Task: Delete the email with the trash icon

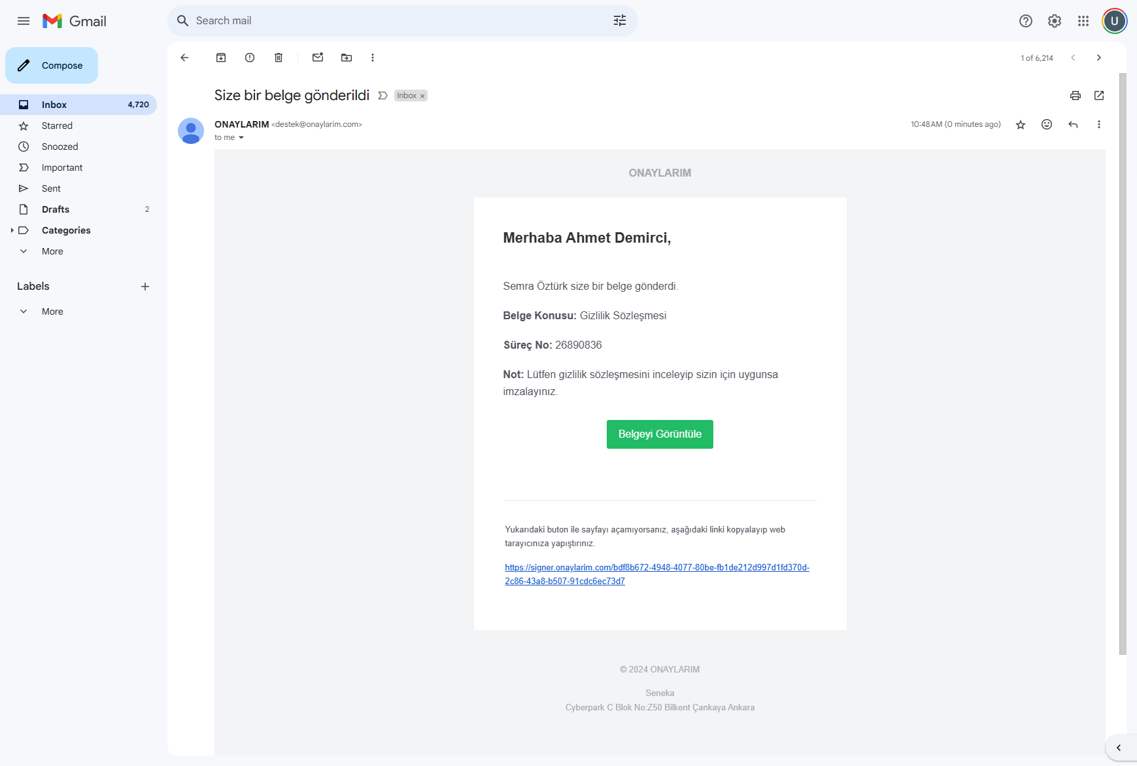Action: (x=279, y=58)
